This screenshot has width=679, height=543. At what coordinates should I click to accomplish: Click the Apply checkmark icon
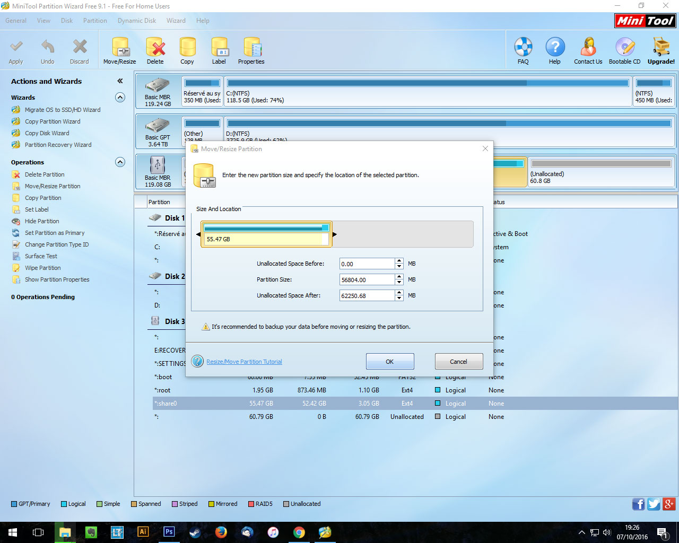16,47
